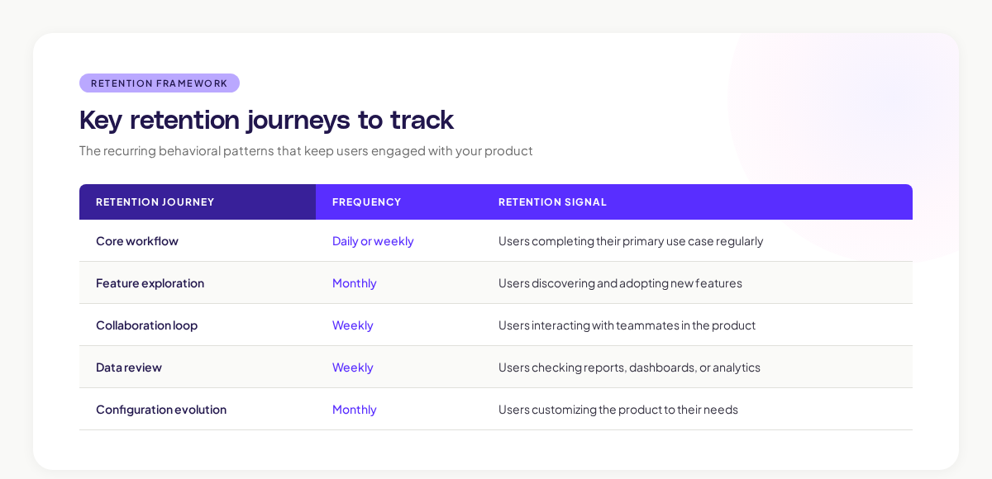This screenshot has width=992, height=479.
Task: Sort by the RETENTION JOURNEY column header
Action: (155, 202)
